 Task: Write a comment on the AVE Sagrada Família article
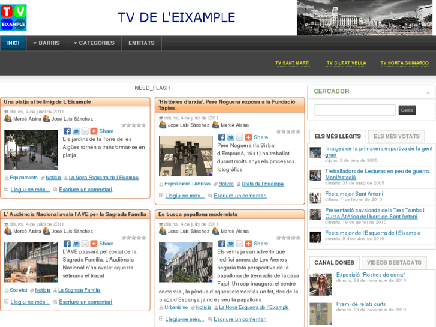click(x=85, y=302)
